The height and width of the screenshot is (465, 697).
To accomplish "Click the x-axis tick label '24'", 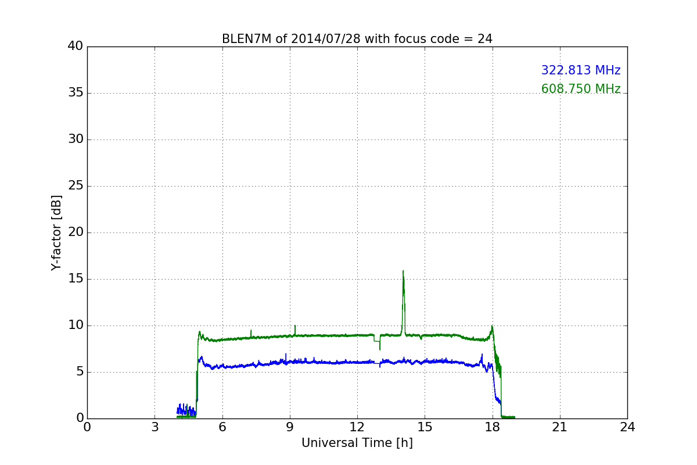I will pyautogui.click(x=627, y=427).
